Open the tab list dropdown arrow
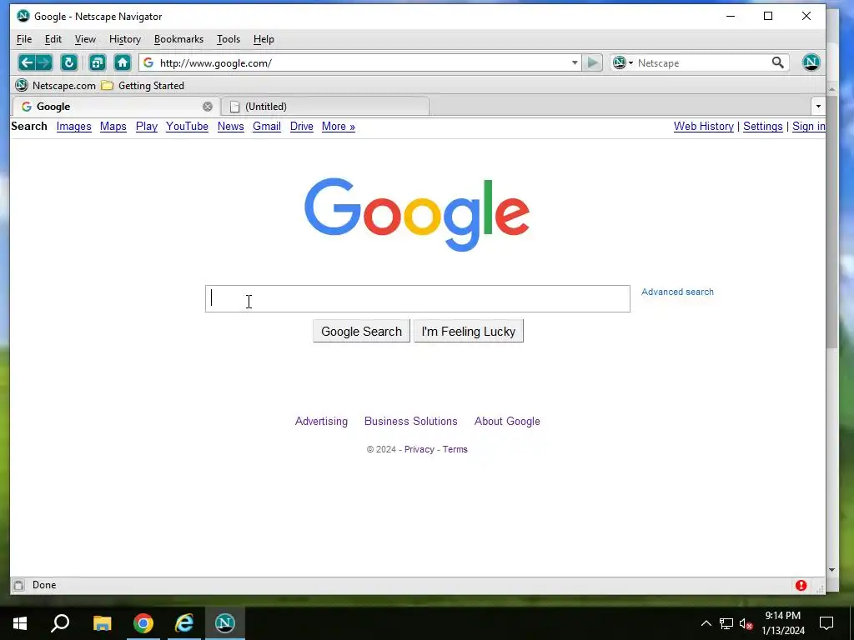This screenshot has width=854, height=640. point(818,107)
